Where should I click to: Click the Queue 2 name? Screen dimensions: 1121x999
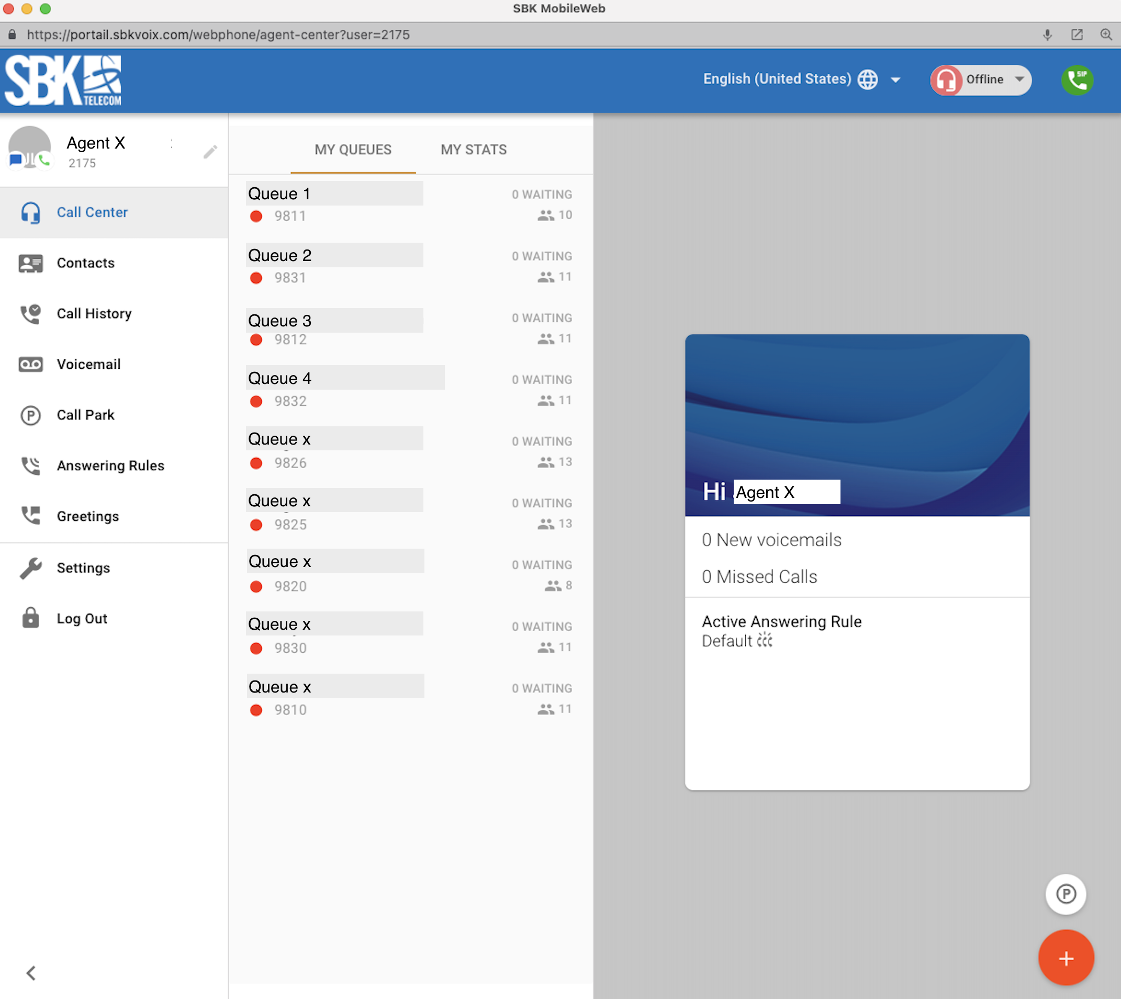279,256
